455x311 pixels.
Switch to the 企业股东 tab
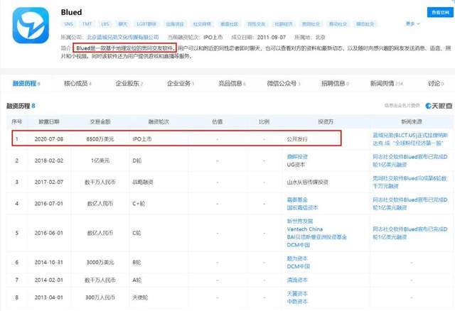[129, 84]
